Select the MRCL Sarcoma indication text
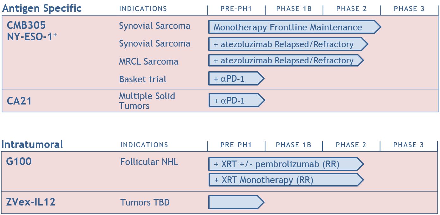The height and width of the screenshot is (215, 440). coord(148,61)
